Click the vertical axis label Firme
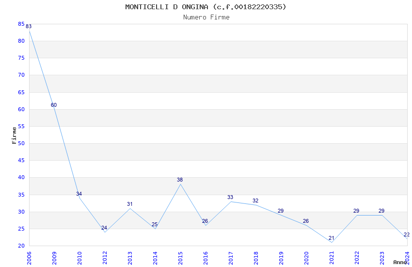Image resolution: width=412 pixels, height=267 pixels. [x=14, y=135]
